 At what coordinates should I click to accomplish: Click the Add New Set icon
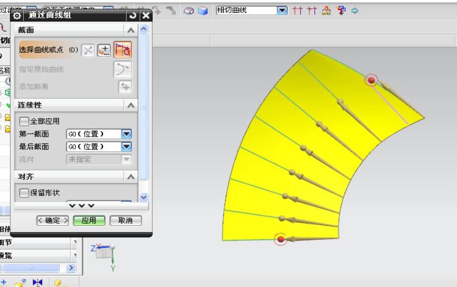click(125, 87)
